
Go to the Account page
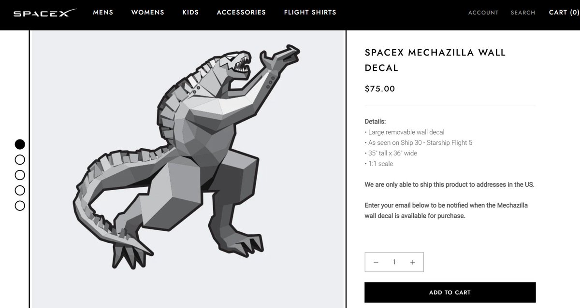click(483, 13)
